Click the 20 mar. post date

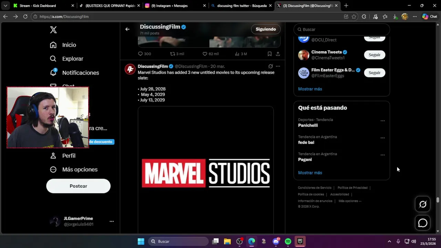tap(218, 66)
